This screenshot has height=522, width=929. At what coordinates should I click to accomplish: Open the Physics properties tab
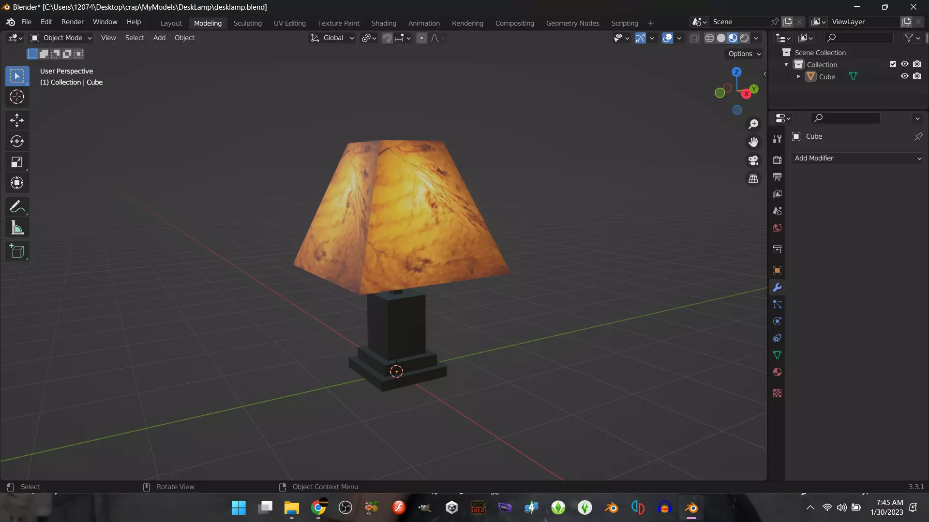pos(777,321)
